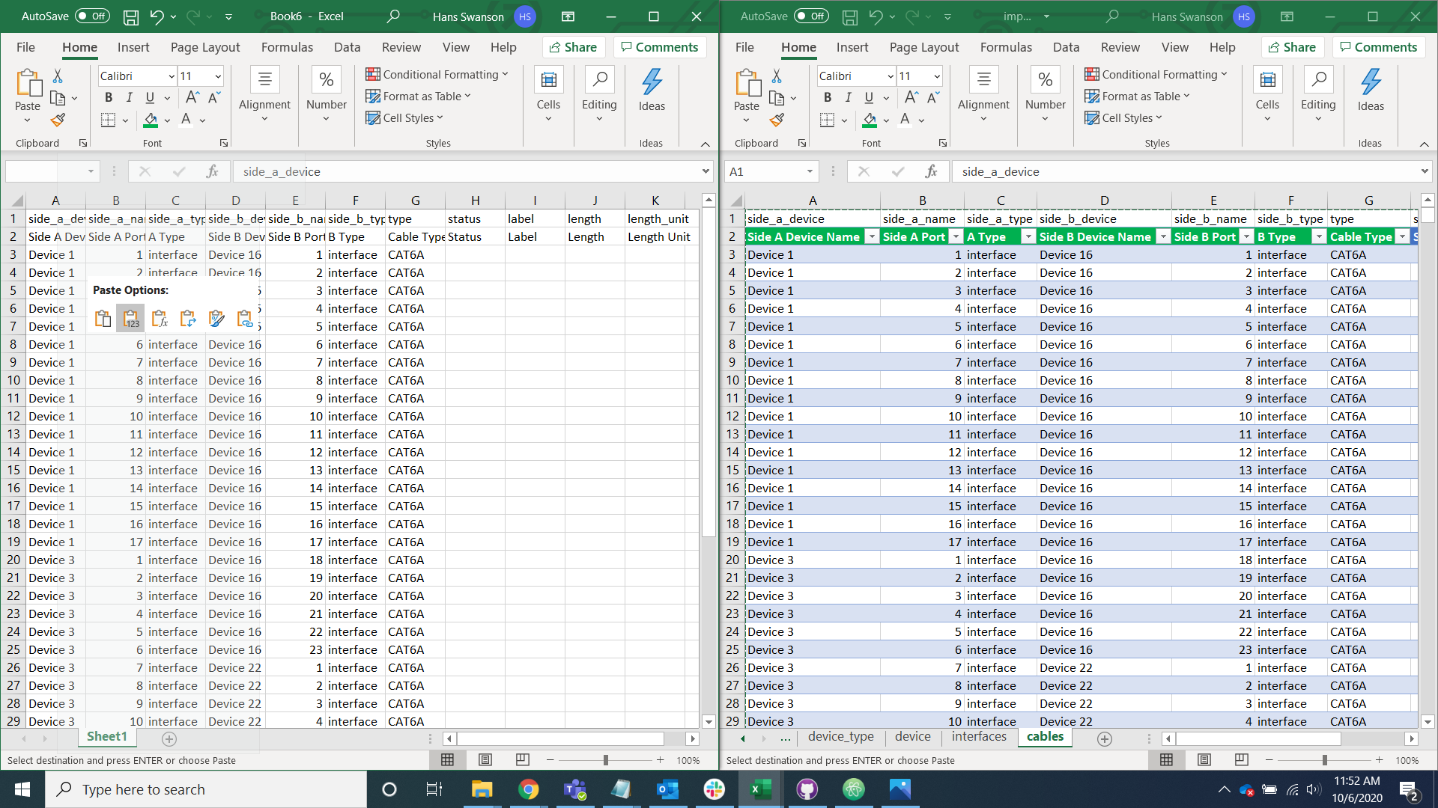The height and width of the screenshot is (808, 1438).
Task: Apply Bold in Book6 window
Action: [x=109, y=97]
